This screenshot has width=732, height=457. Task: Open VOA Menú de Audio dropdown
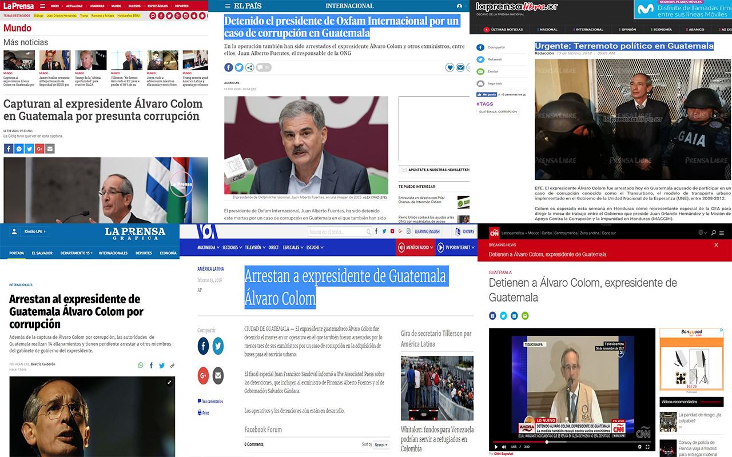pos(416,247)
